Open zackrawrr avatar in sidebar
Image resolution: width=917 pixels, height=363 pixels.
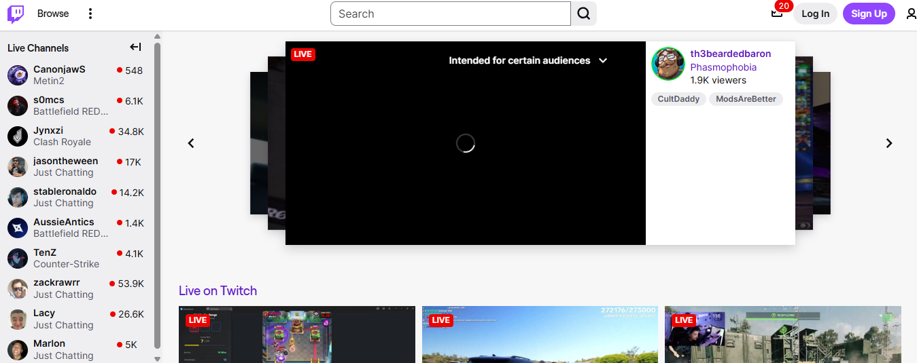click(x=18, y=288)
